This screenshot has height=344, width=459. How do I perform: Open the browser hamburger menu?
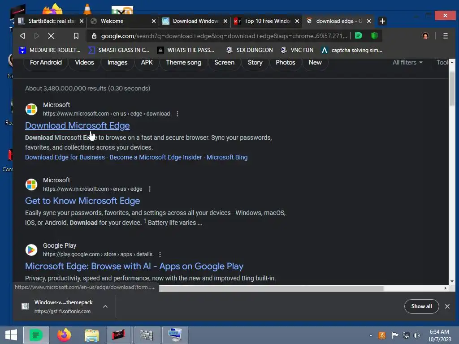[445, 36]
